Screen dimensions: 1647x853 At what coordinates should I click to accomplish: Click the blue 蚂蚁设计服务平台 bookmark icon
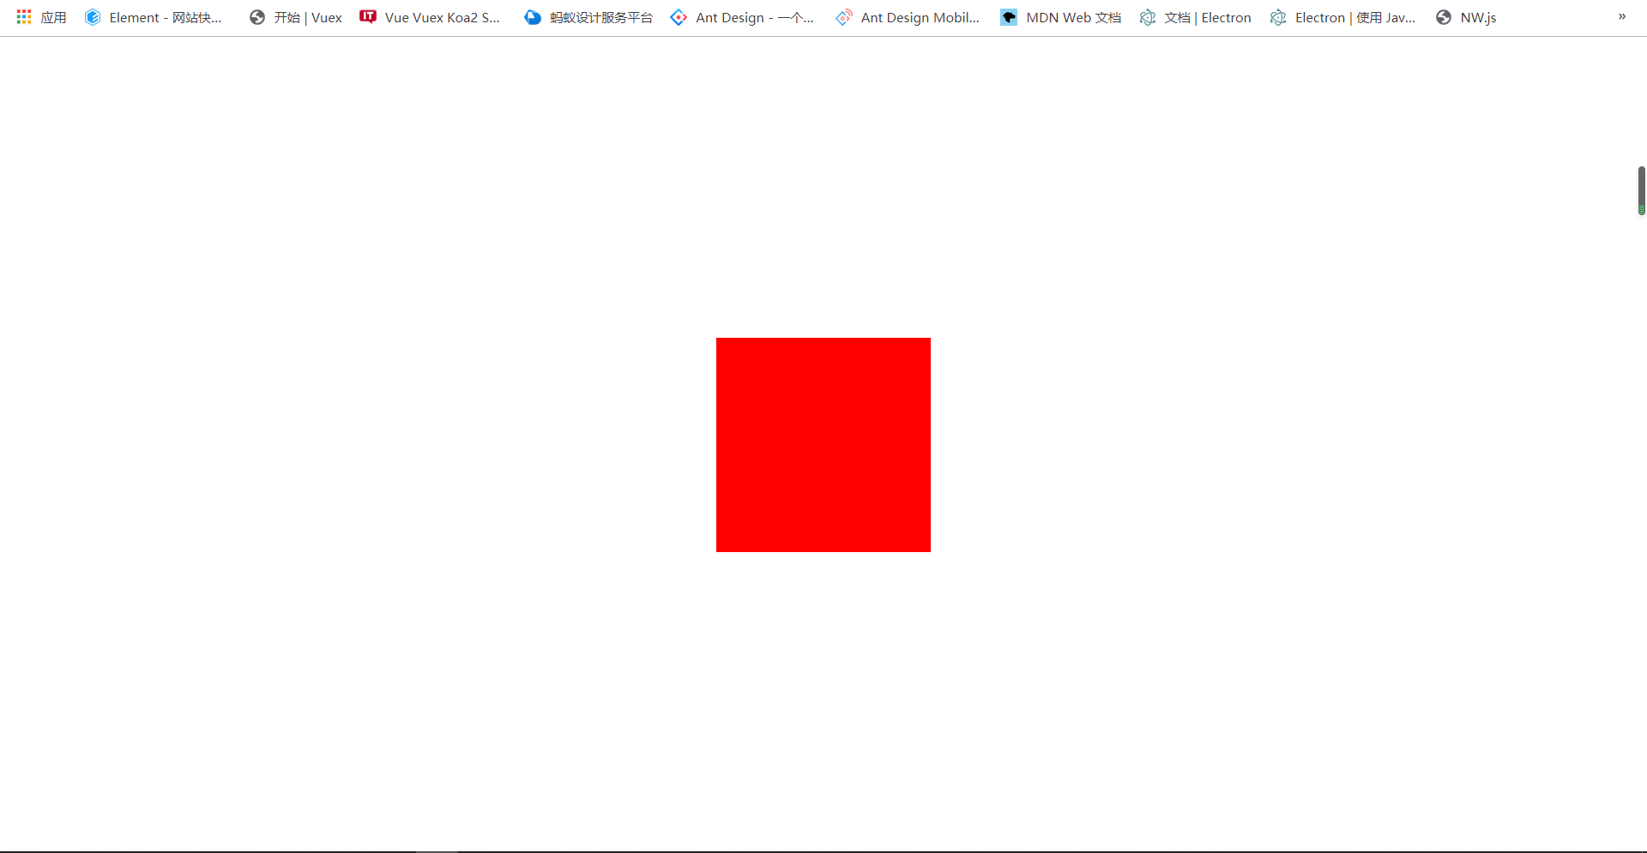[533, 17]
